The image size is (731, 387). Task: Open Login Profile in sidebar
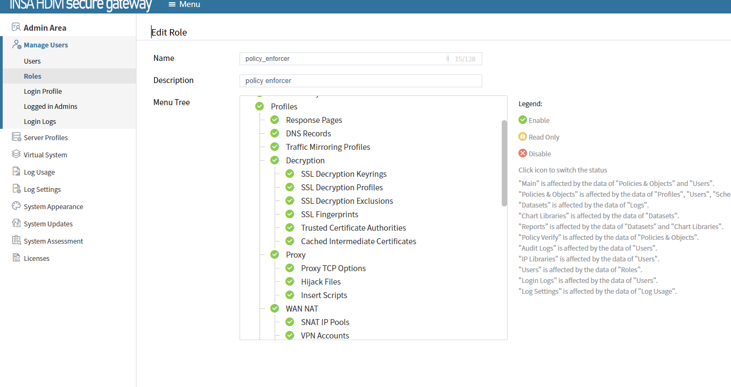[43, 91]
